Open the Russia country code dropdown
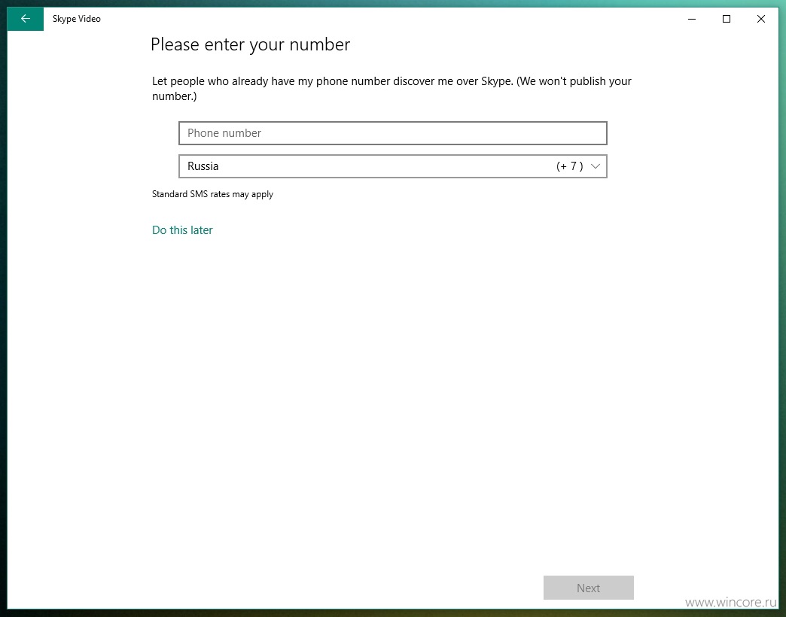 coord(392,166)
